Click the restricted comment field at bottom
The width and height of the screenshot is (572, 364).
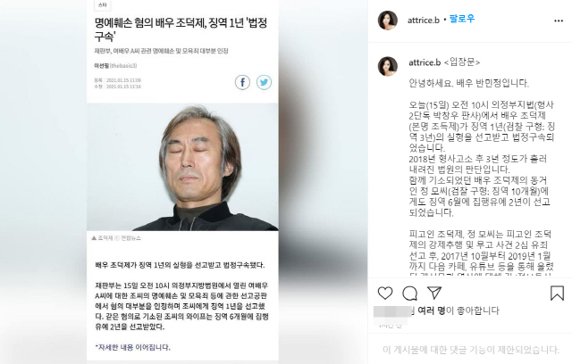[x=471, y=350]
